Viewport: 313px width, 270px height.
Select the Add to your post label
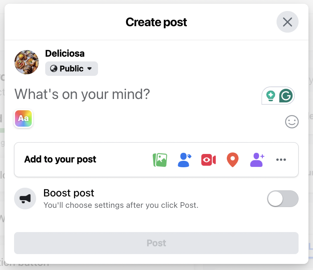point(60,159)
